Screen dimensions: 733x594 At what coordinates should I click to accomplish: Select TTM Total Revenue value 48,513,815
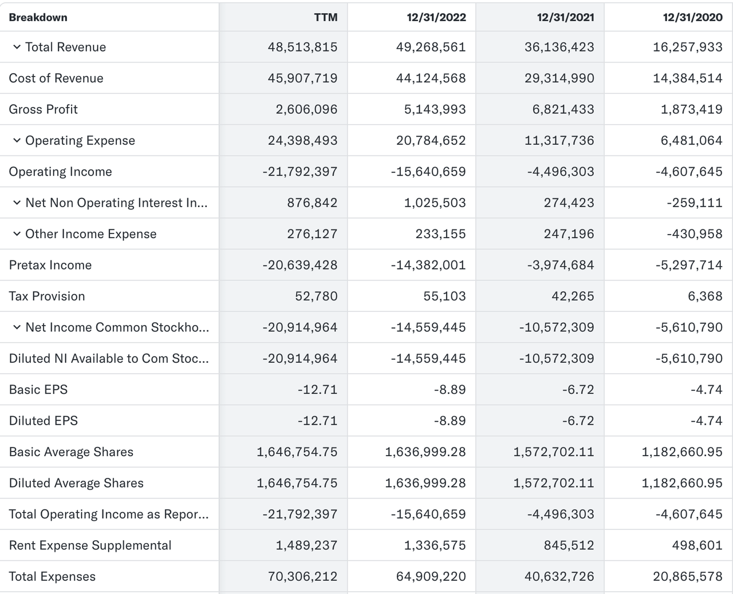(x=302, y=47)
